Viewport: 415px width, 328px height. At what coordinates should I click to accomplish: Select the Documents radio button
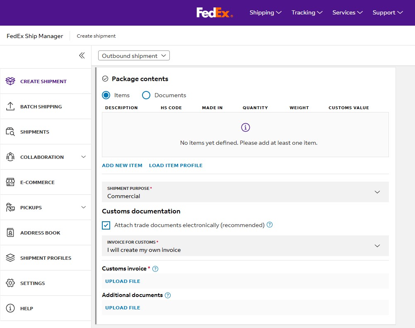coord(146,95)
